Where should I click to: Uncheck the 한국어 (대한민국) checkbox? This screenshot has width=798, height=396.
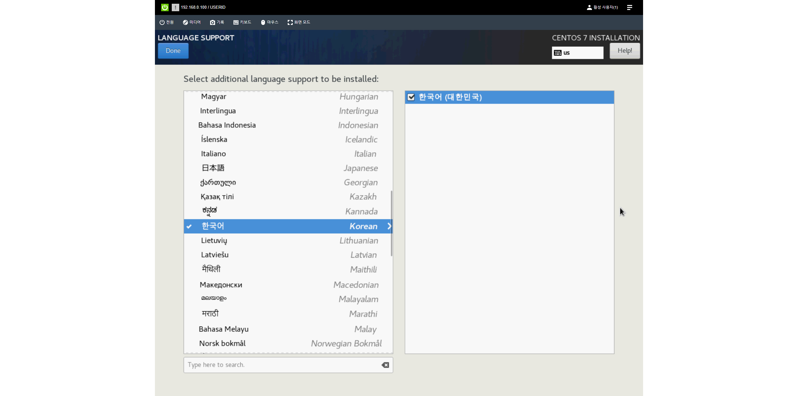coord(411,97)
